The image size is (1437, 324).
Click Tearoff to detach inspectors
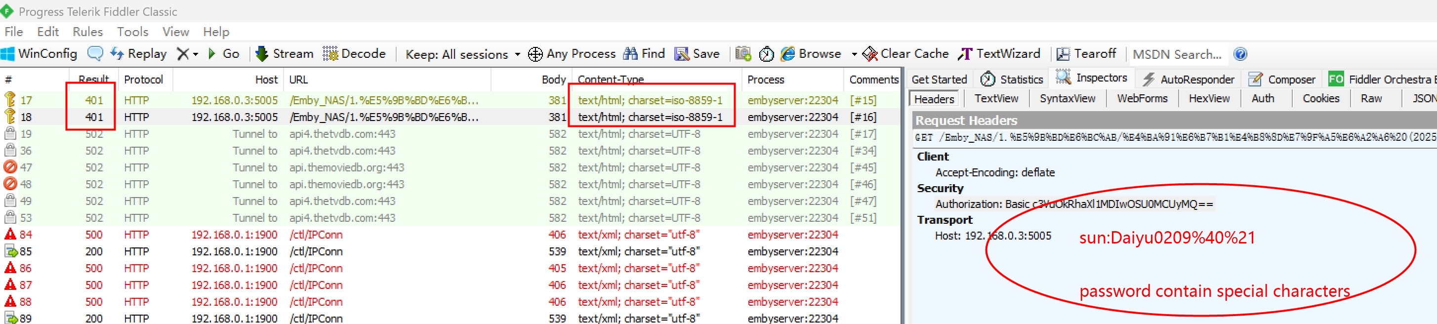pos(1086,54)
